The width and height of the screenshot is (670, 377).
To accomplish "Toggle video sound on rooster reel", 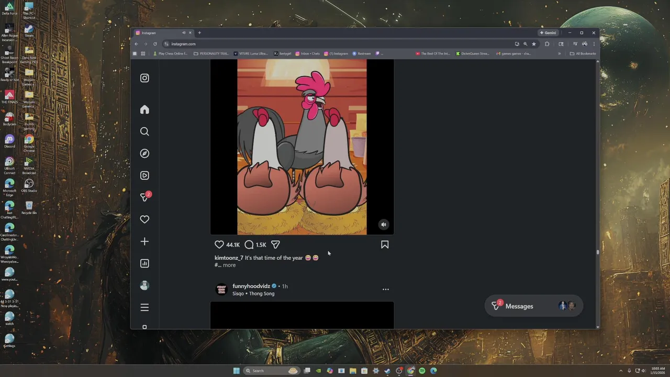I will pyautogui.click(x=384, y=225).
